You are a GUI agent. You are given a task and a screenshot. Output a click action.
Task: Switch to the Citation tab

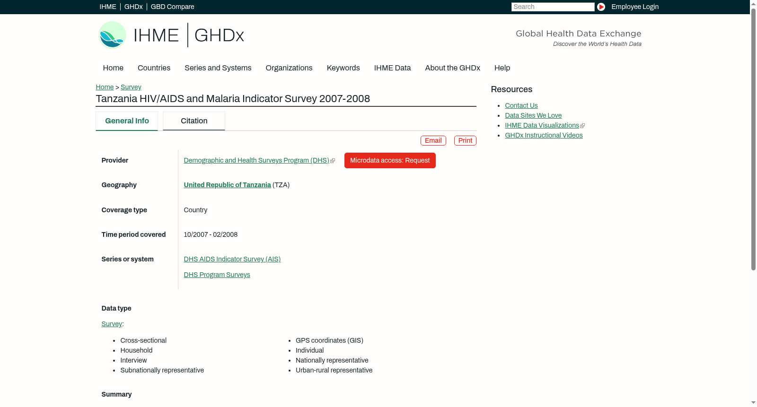pyautogui.click(x=194, y=121)
